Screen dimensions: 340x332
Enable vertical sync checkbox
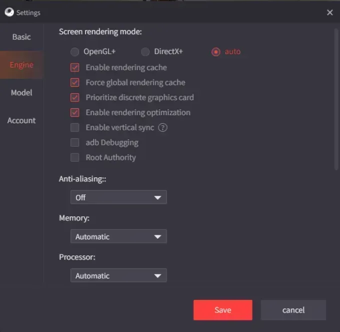point(75,128)
